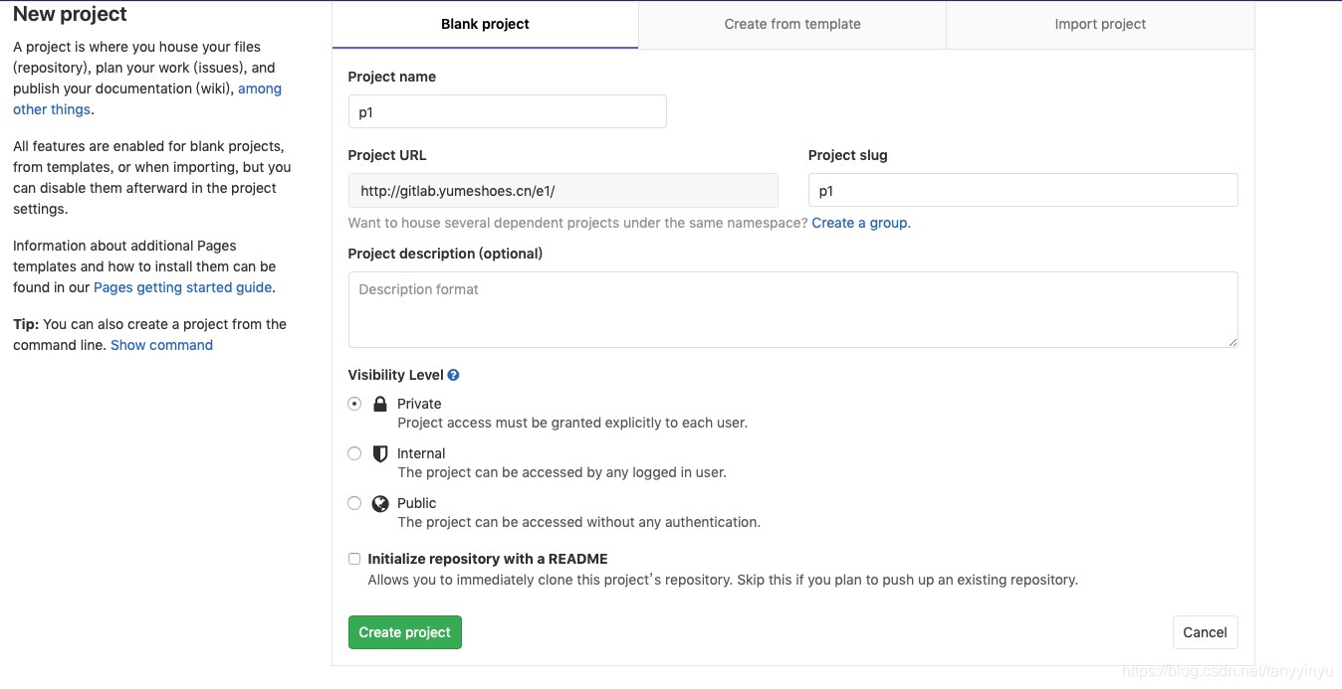Select the Internal visibility radio button
Viewport: 1342px width, 689px height.
354,453
